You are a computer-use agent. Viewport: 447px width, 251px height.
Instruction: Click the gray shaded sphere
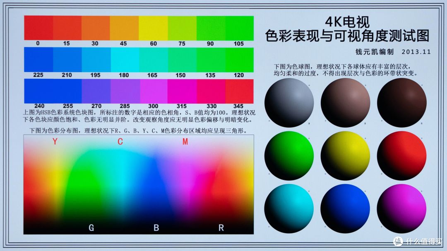(x=289, y=103)
